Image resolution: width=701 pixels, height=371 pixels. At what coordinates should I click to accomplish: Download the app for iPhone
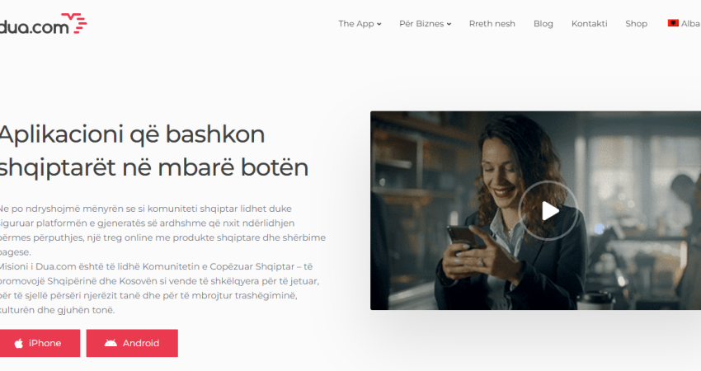(40, 343)
